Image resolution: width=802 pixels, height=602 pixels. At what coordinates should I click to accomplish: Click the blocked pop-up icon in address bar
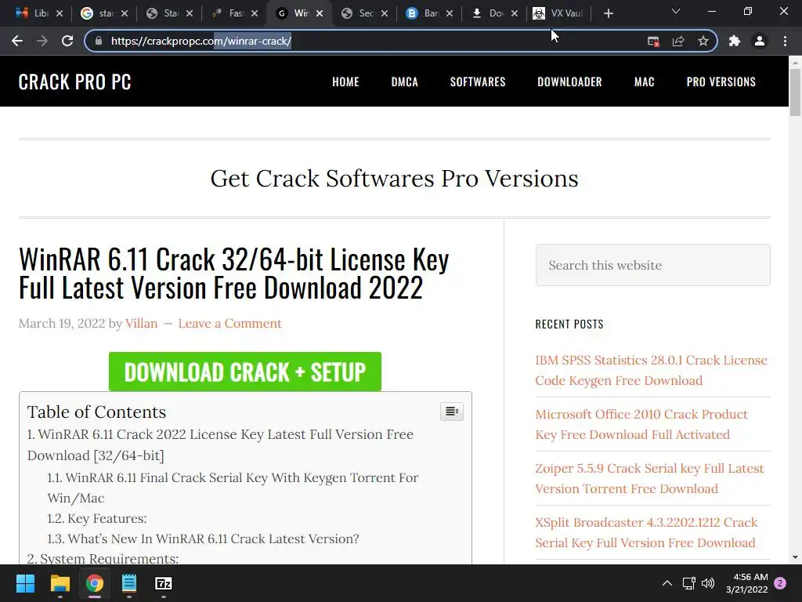(x=653, y=41)
